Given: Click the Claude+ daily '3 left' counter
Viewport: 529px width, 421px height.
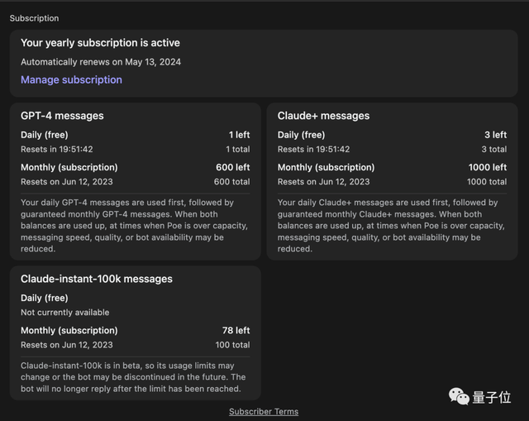Looking at the screenshot, I should pyautogui.click(x=496, y=135).
